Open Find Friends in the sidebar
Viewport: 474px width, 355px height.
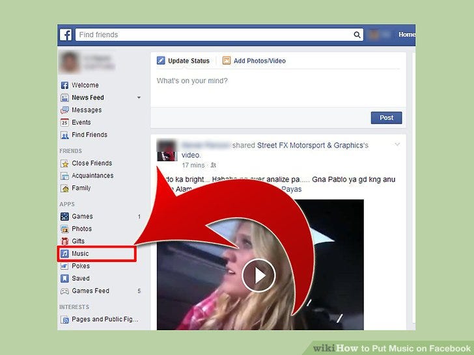click(x=89, y=135)
